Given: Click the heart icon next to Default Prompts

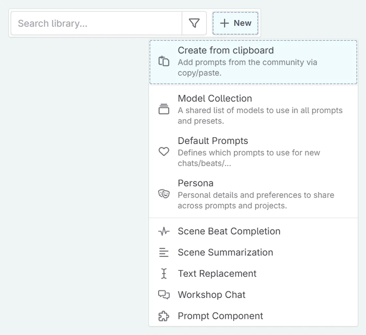Looking at the screenshot, I should tap(164, 152).
